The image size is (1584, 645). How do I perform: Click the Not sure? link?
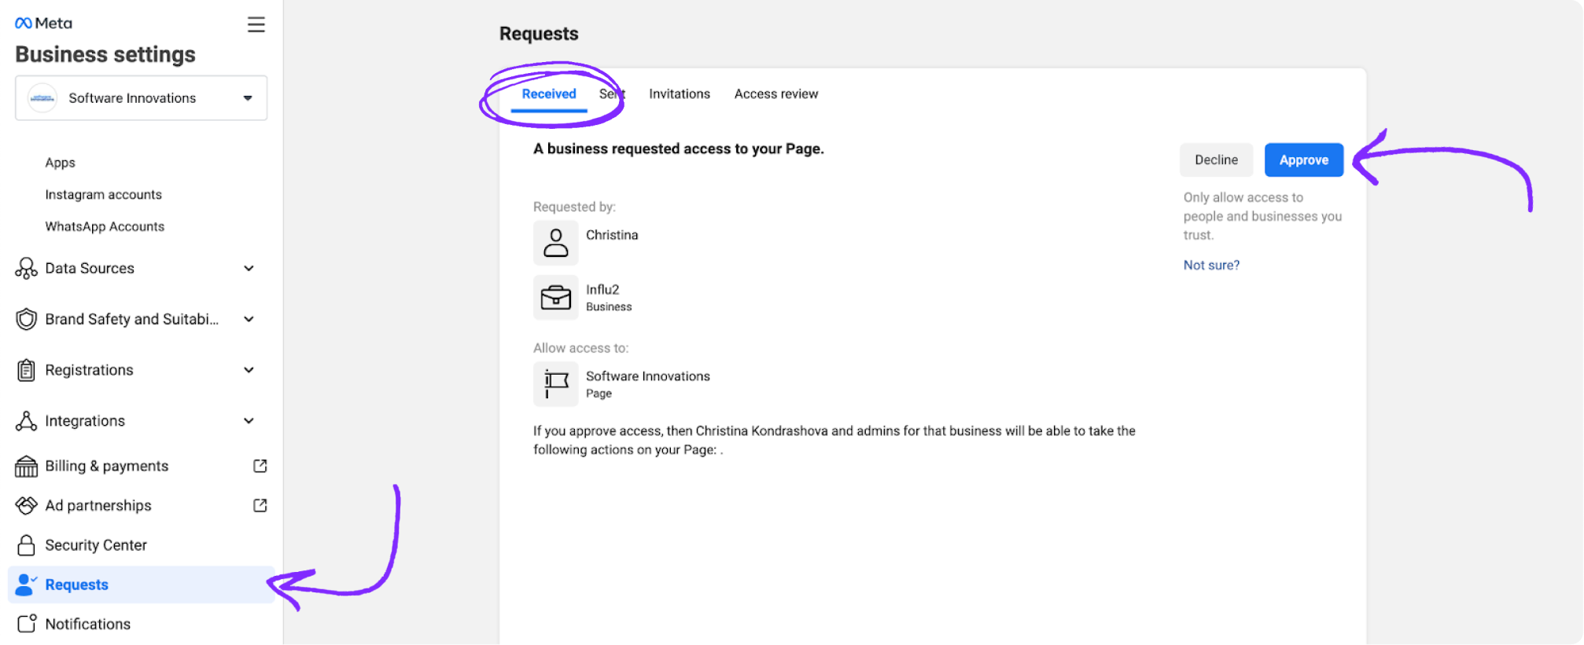pyautogui.click(x=1211, y=266)
